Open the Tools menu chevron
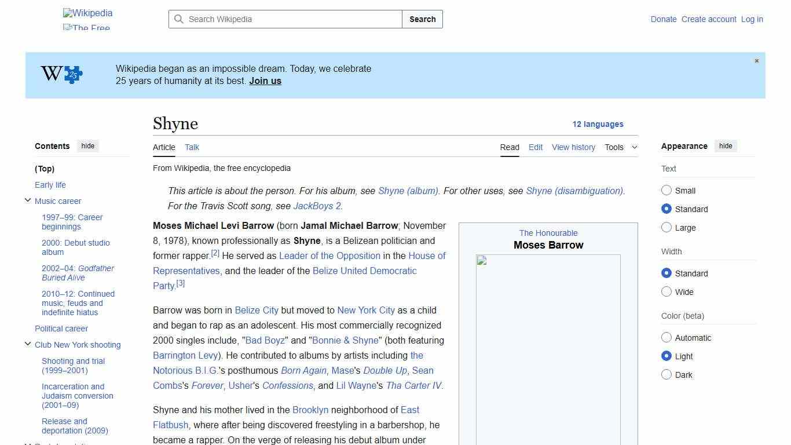Screen dimensions: 791x445 click(634, 147)
